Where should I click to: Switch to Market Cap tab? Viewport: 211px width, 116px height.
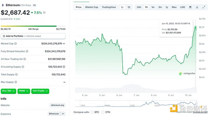92,7
